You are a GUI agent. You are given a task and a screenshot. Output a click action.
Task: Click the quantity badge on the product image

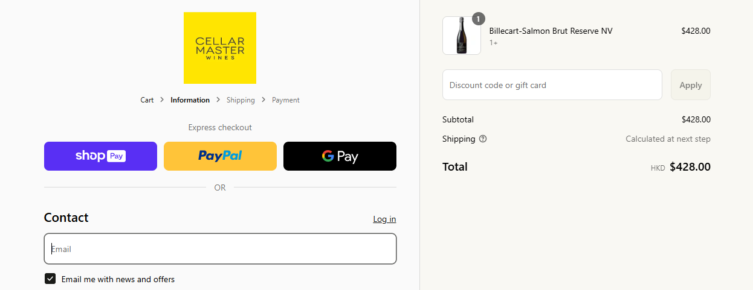click(478, 19)
